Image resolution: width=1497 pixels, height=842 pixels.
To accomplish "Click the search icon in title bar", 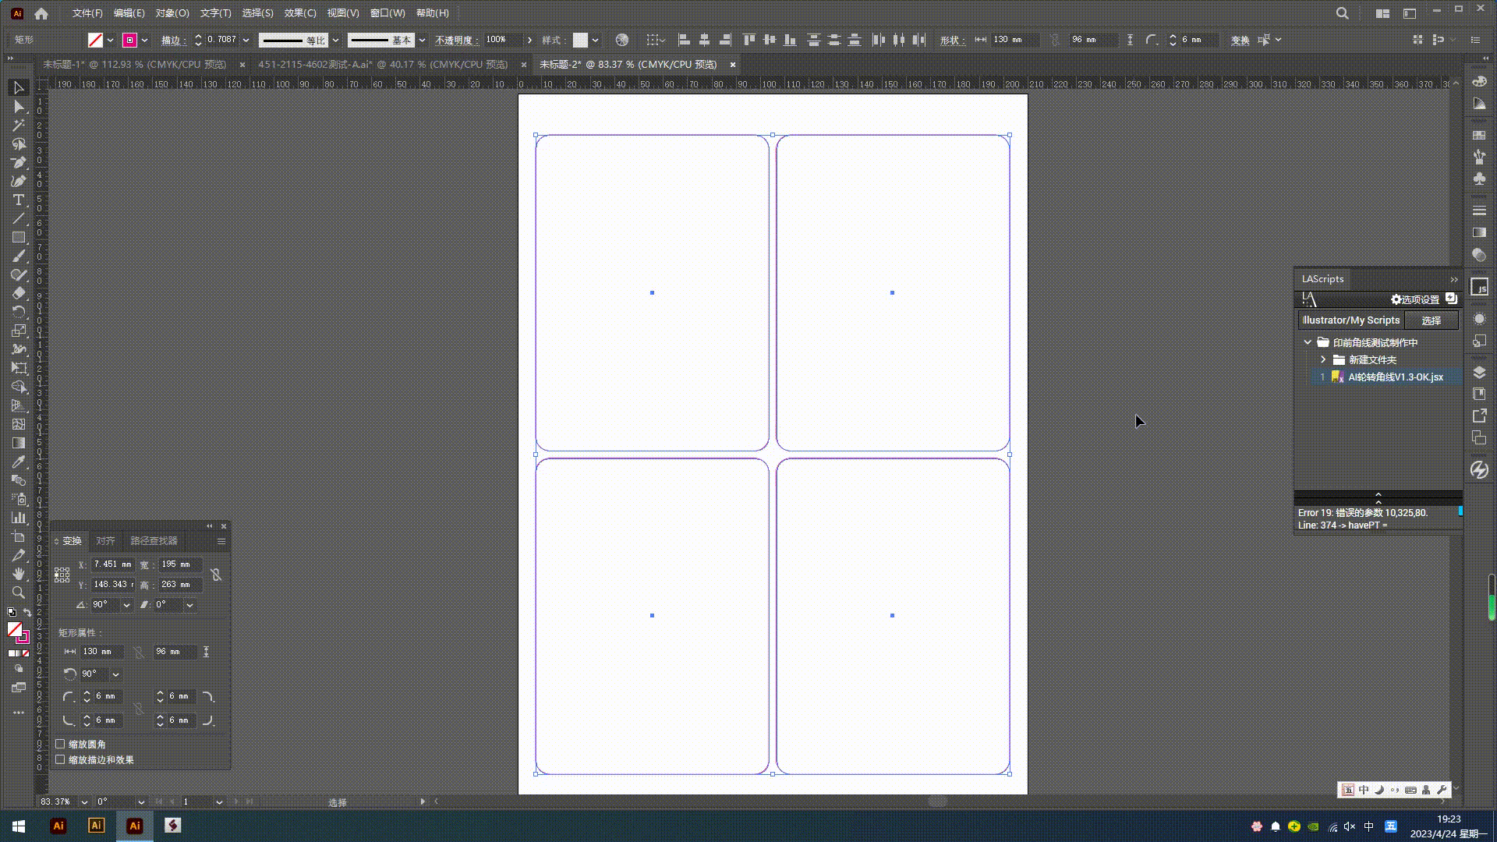I will 1342,13.
